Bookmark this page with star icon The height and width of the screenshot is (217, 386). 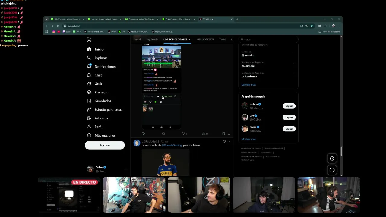312,26
